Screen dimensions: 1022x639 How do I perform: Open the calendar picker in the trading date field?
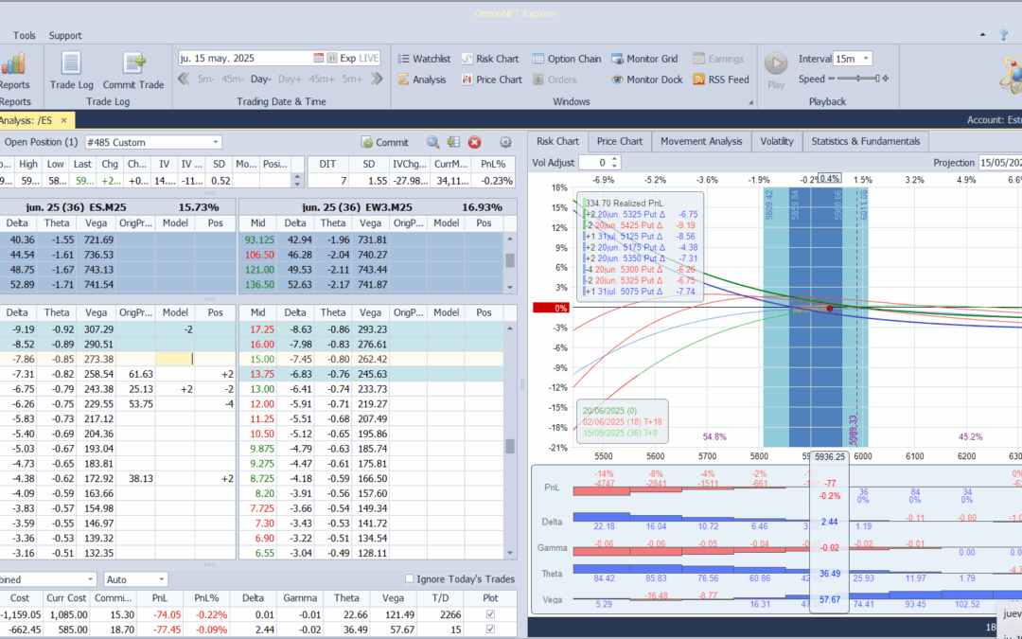click(x=318, y=58)
